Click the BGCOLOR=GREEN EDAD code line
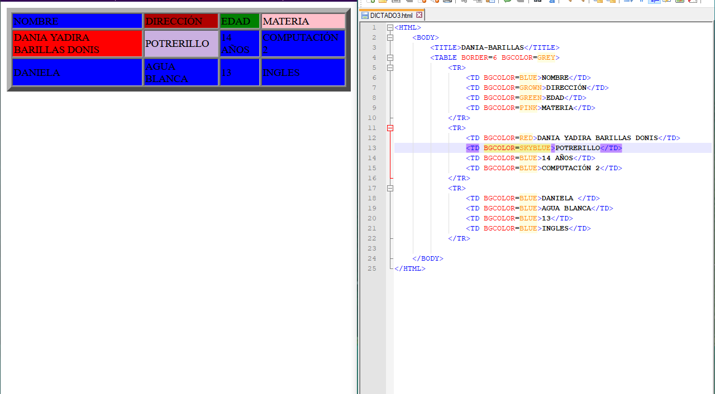The image size is (715, 394). tap(526, 98)
